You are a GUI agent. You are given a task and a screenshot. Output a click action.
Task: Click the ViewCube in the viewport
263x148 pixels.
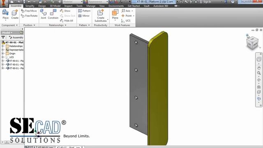click(252, 43)
